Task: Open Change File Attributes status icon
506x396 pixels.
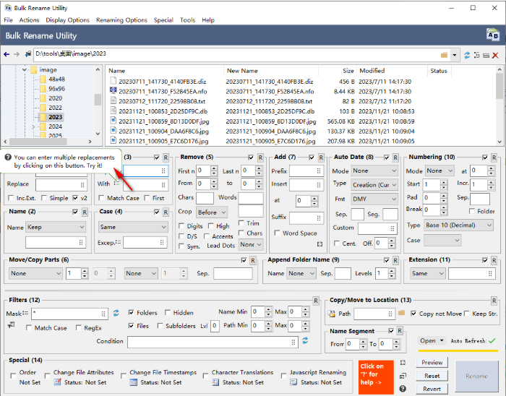Action: (x=57, y=382)
